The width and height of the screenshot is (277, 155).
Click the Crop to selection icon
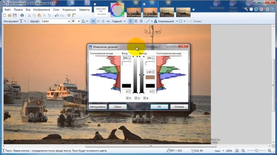pos(44,15)
